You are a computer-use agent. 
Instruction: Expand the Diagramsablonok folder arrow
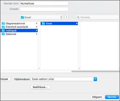pyautogui.click(x=37, y=23)
